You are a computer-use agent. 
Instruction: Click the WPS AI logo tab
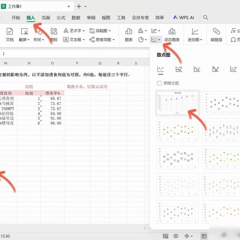(x=184, y=17)
